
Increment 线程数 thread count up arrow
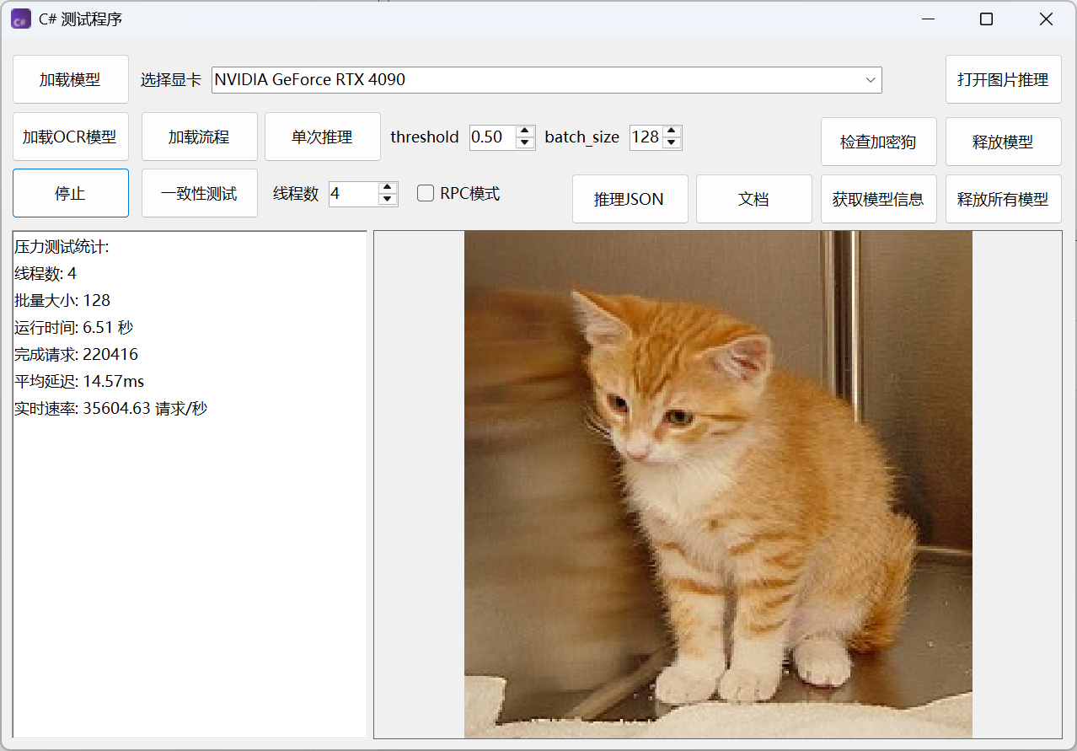(388, 188)
